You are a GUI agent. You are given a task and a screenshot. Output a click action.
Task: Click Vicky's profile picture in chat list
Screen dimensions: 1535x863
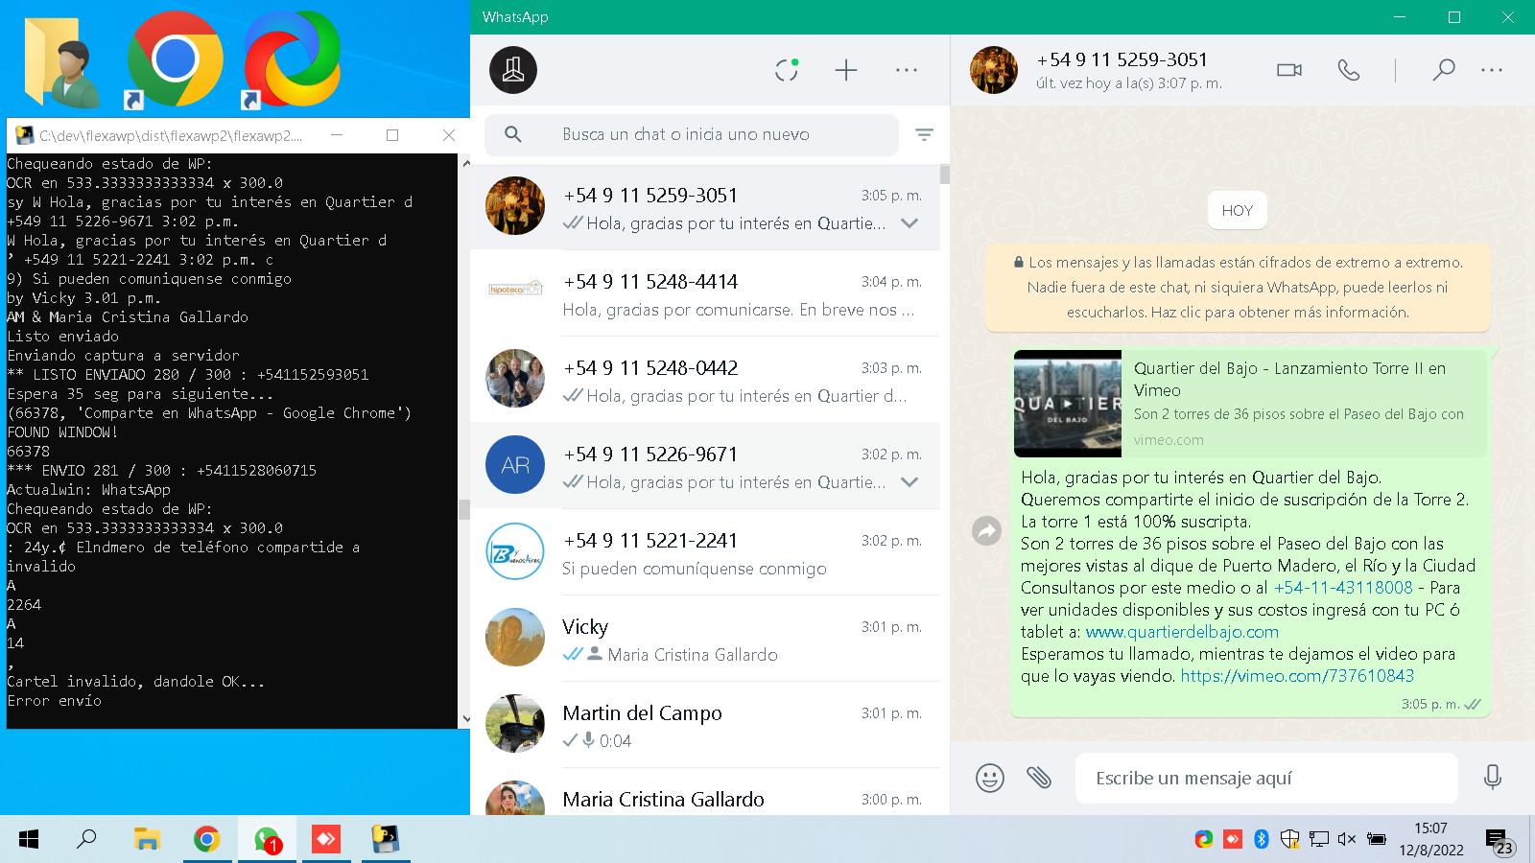click(x=515, y=638)
